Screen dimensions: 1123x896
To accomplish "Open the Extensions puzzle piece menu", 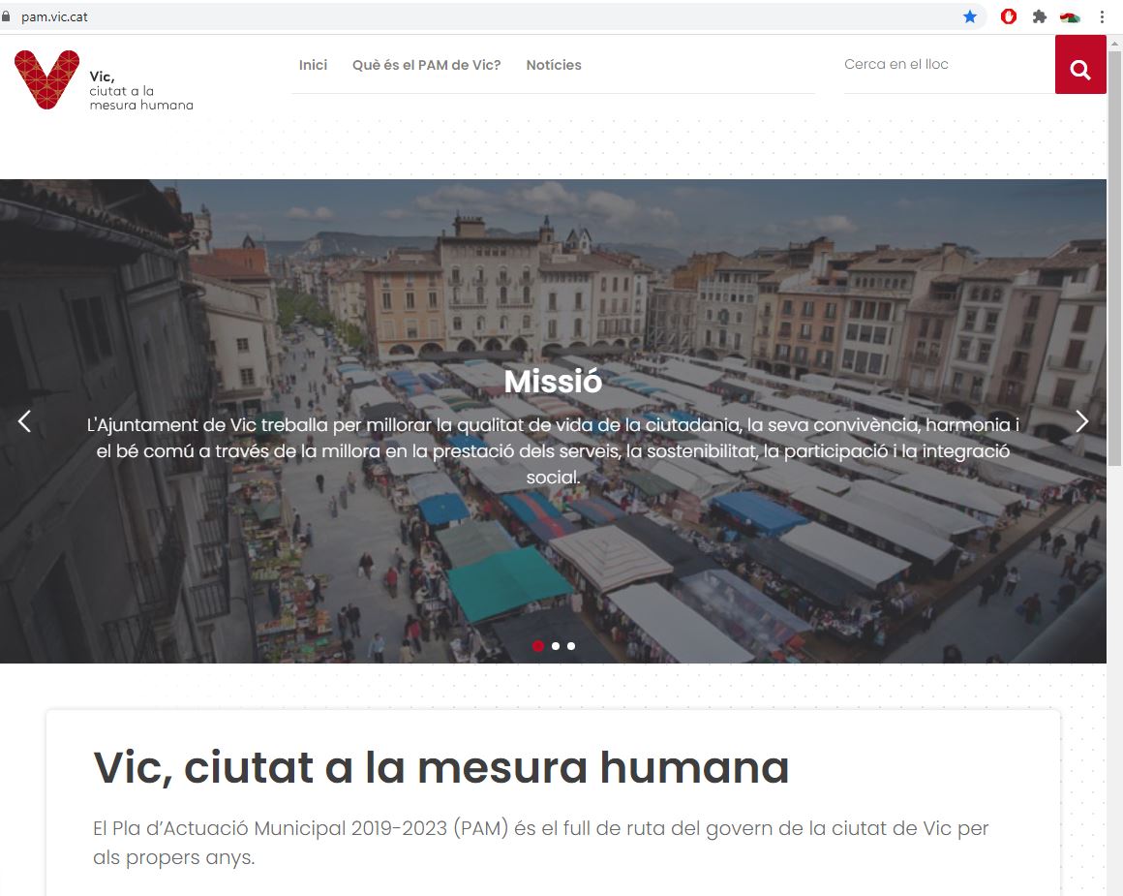I will click(1040, 16).
